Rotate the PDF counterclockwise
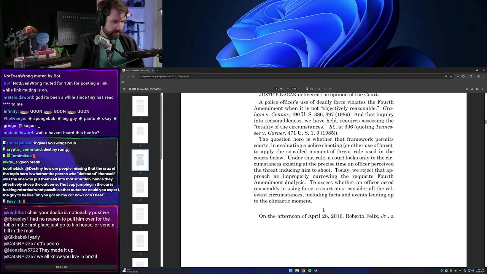487x274 pixels. click(x=312, y=89)
